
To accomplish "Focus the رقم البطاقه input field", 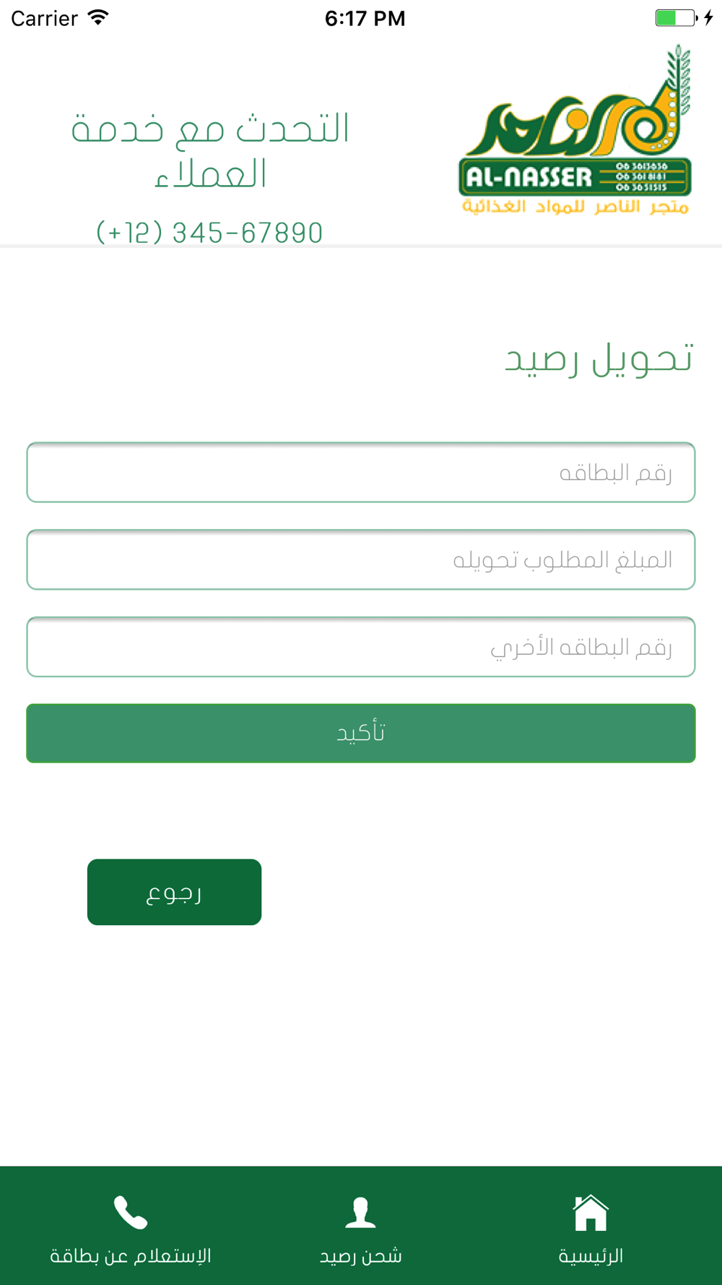I will click(361, 473).
